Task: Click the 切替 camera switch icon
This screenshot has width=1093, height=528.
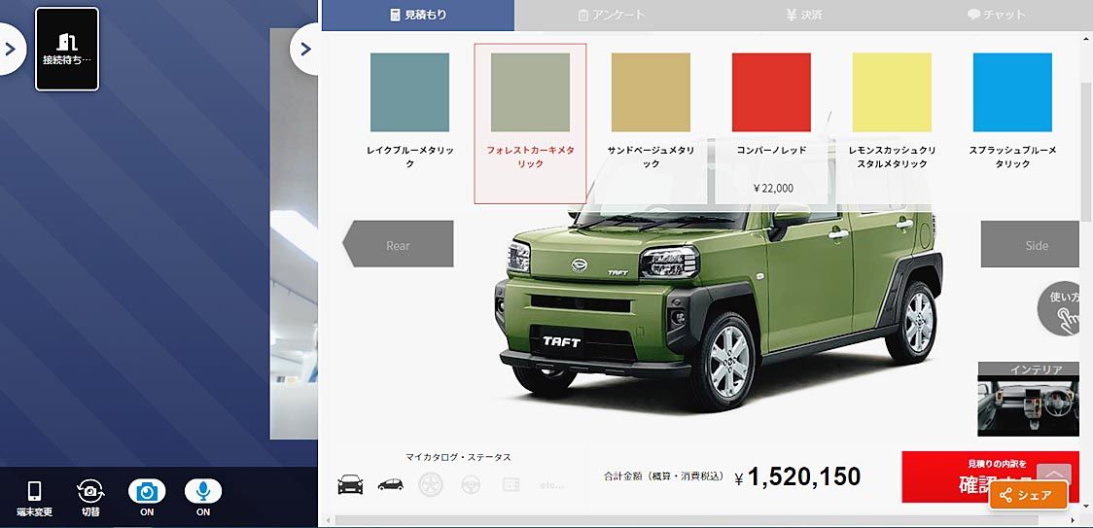Action: [x=90, y=497]
